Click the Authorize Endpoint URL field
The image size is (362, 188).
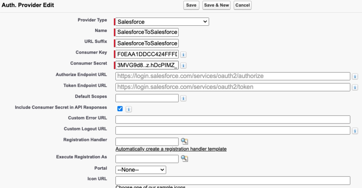click(x=233, y=76)
